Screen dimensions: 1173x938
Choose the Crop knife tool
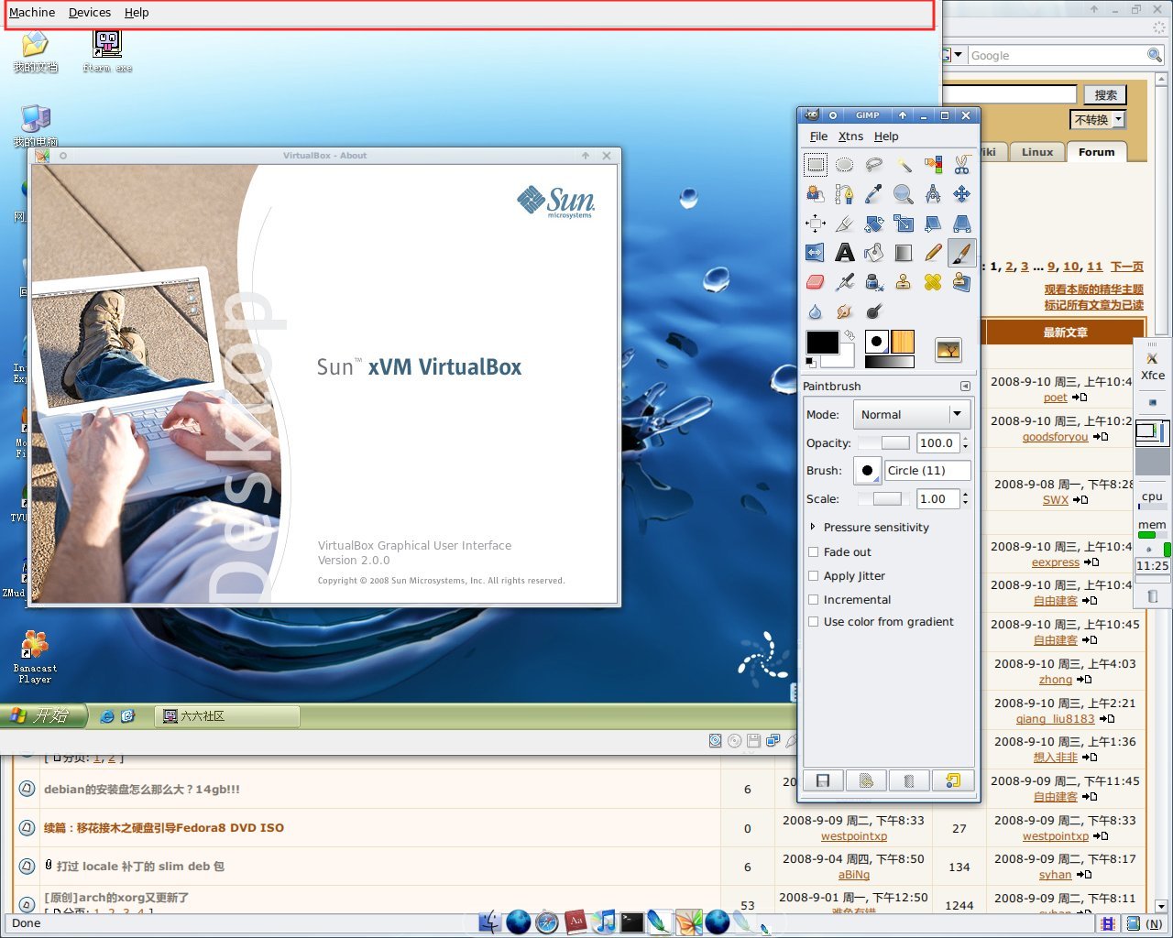(x=845, y=224)
